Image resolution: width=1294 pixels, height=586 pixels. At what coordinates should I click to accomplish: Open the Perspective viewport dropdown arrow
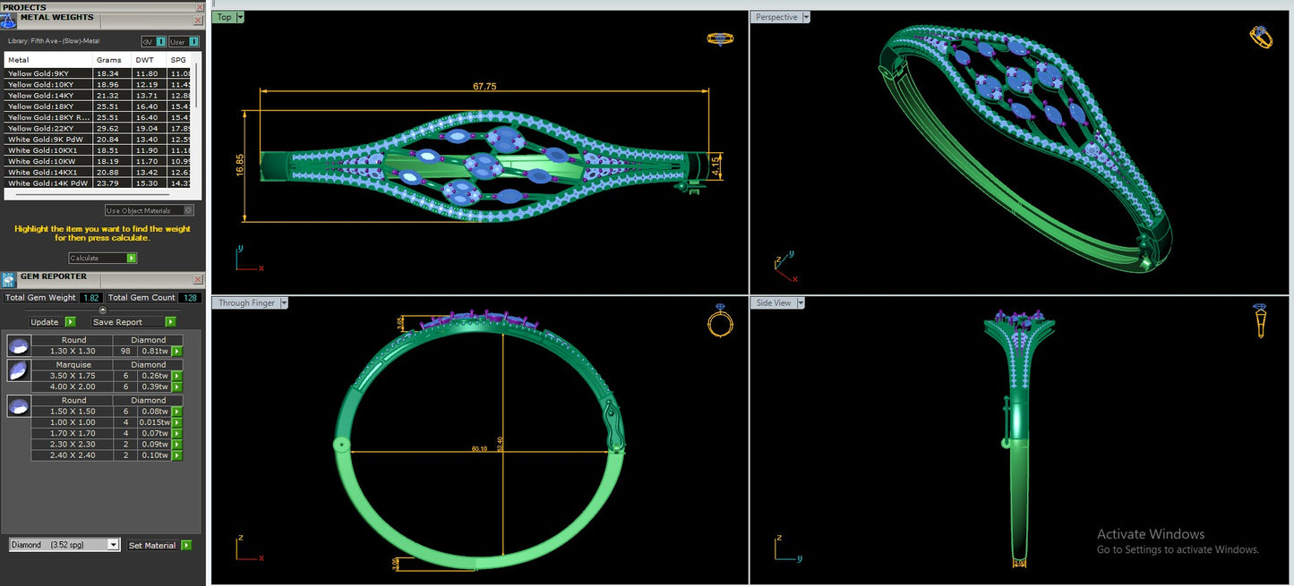point(807,17)
